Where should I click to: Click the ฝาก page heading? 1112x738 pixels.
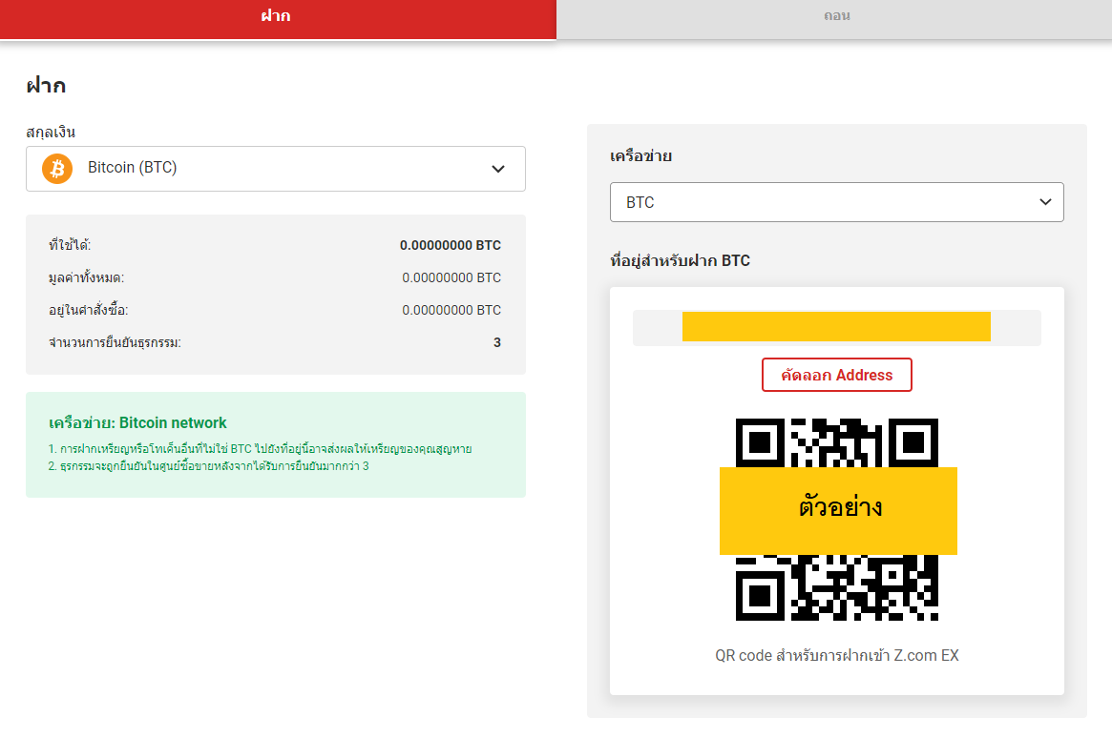[46, 86]
